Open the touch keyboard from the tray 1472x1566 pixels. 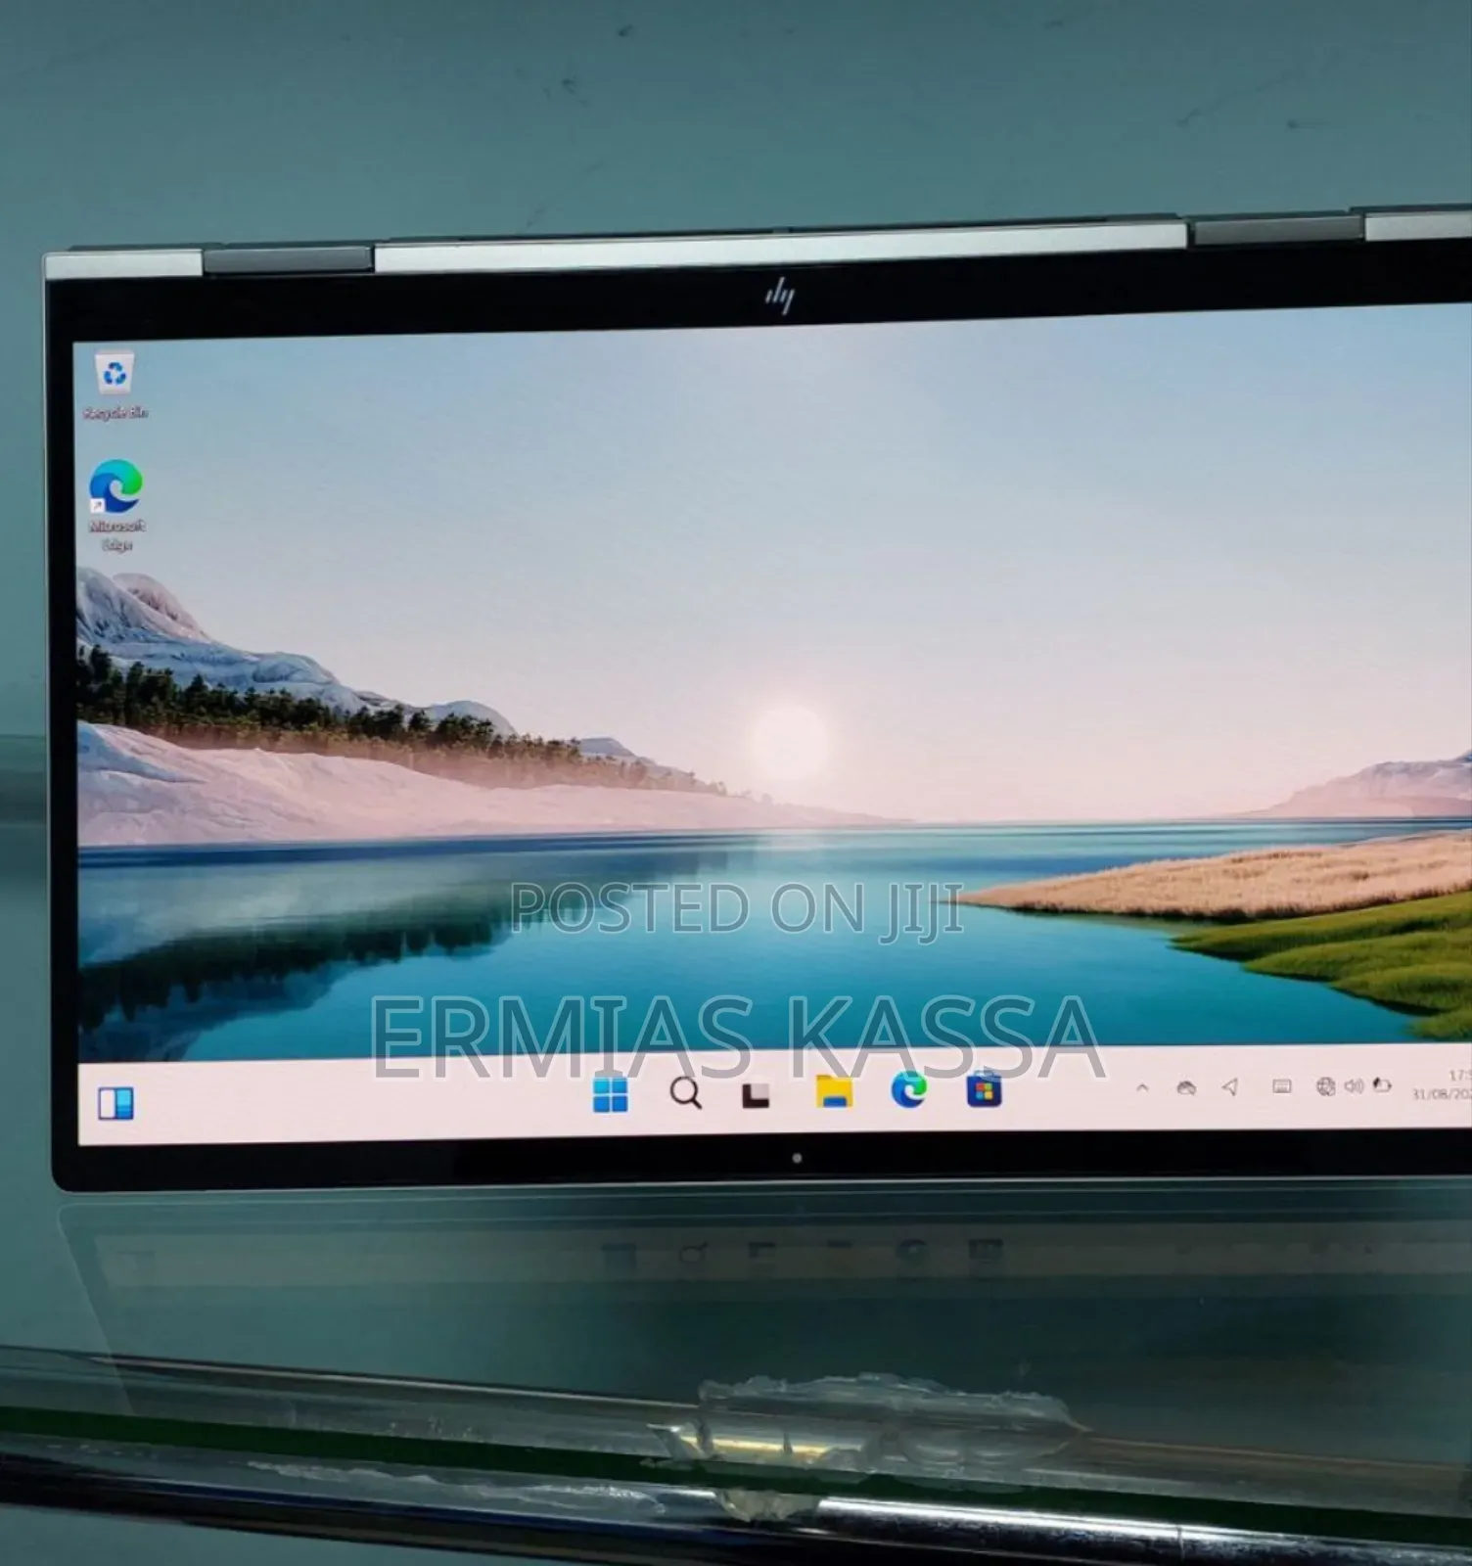pos(1281,1086)
